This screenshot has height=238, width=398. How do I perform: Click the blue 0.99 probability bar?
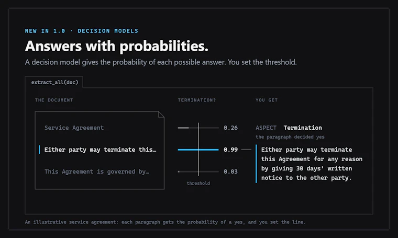click(198, 150)
